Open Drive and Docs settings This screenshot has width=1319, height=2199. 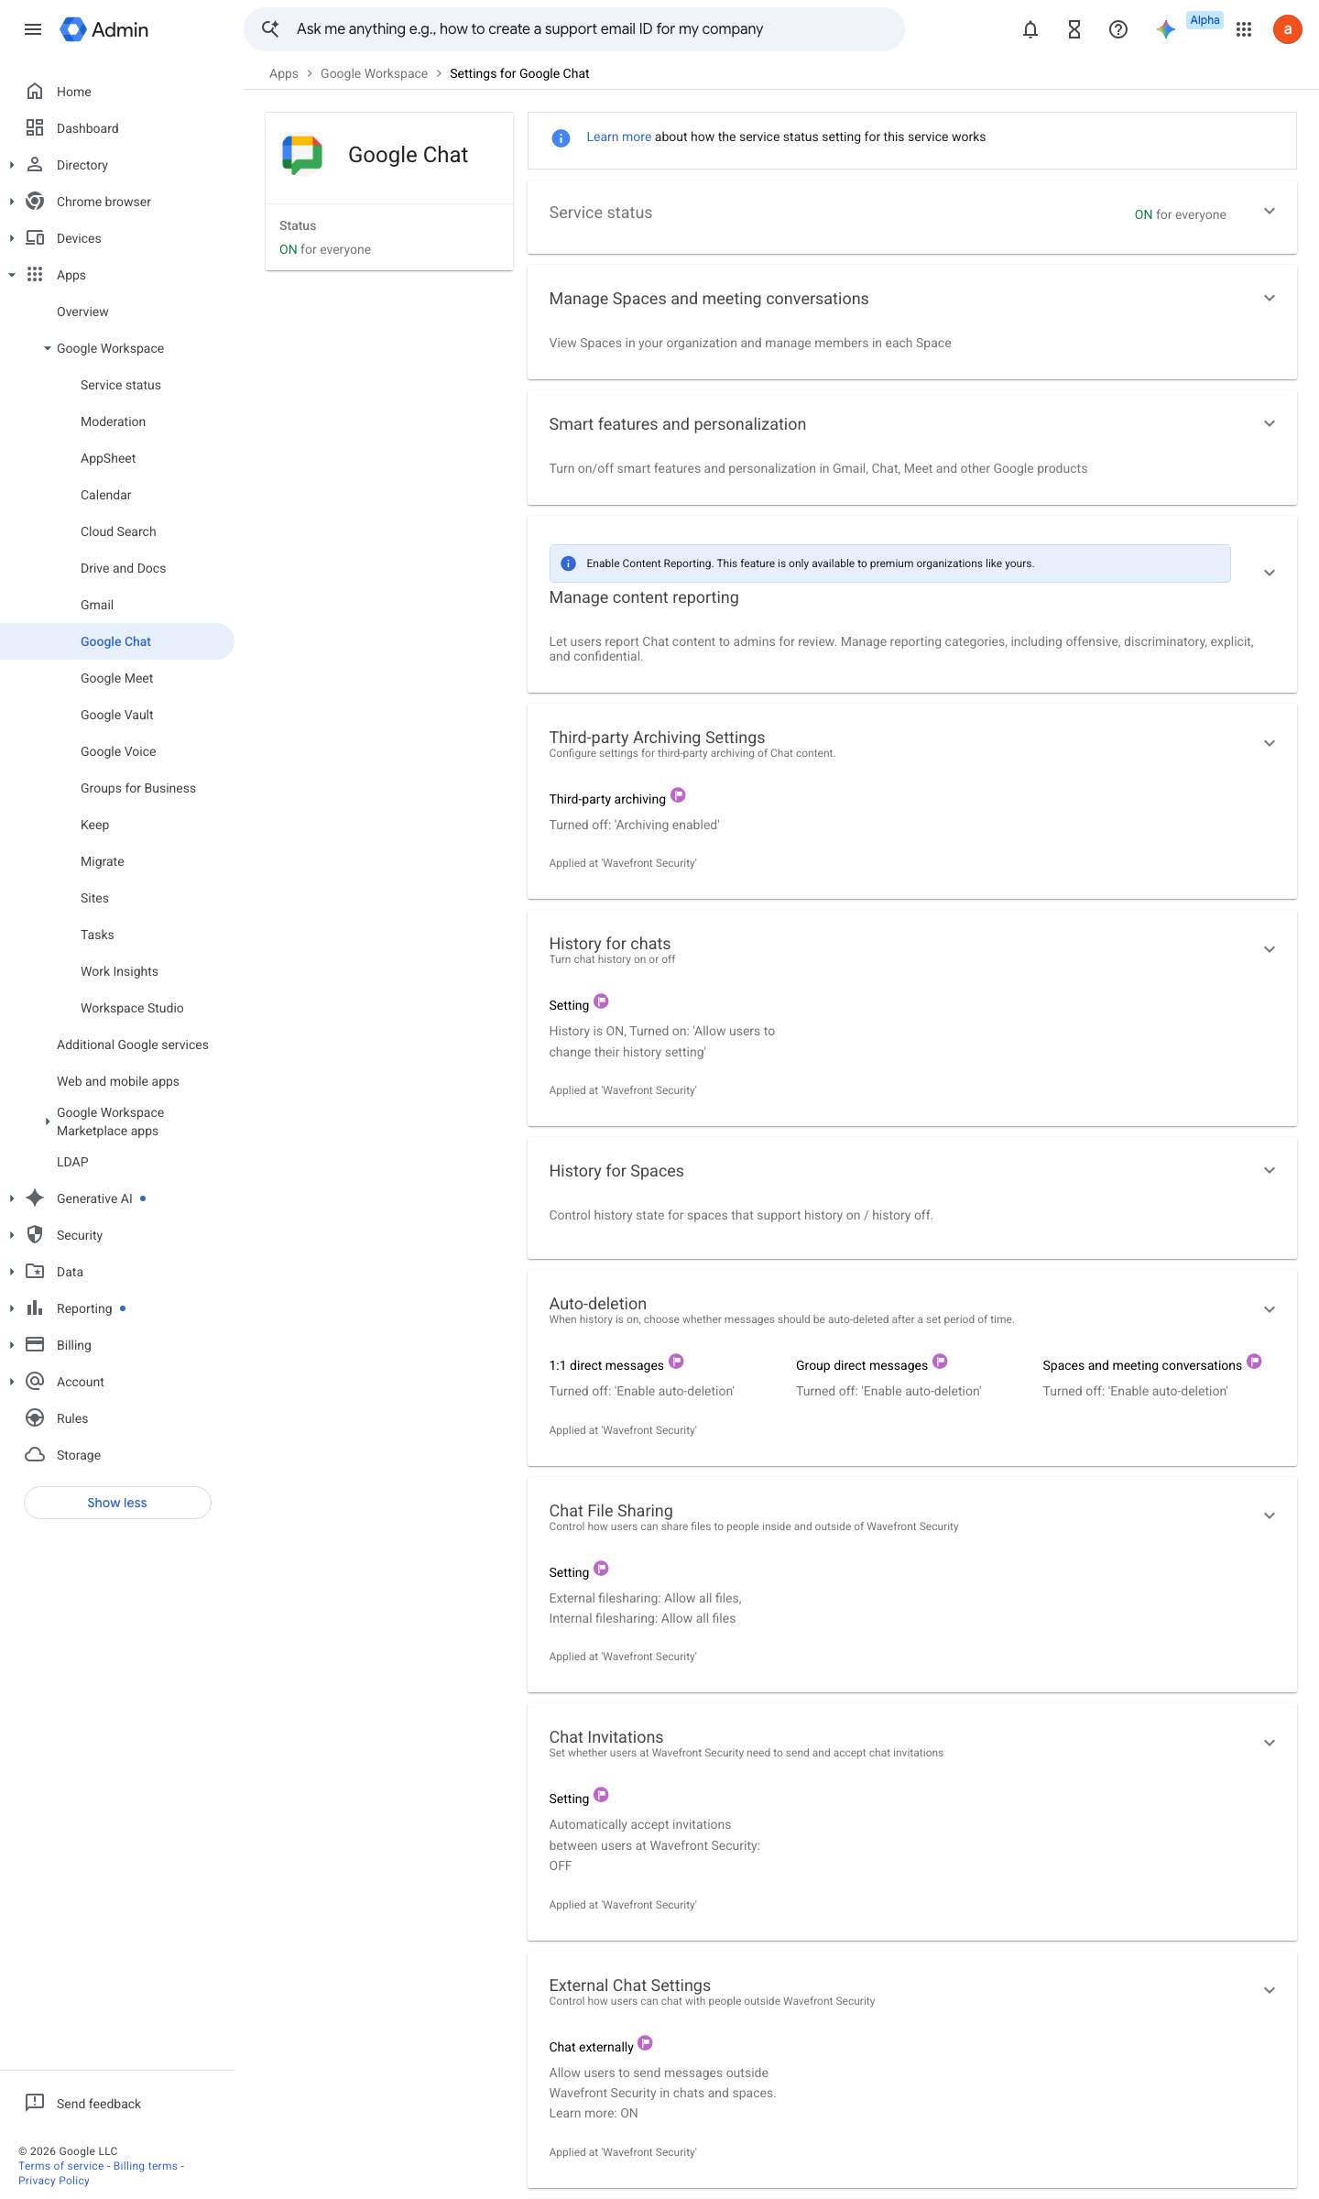pyautogui.click(x=124, y=568)
